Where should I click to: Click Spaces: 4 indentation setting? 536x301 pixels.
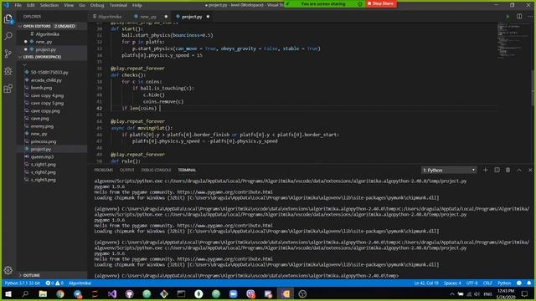(x=452, y=283)
